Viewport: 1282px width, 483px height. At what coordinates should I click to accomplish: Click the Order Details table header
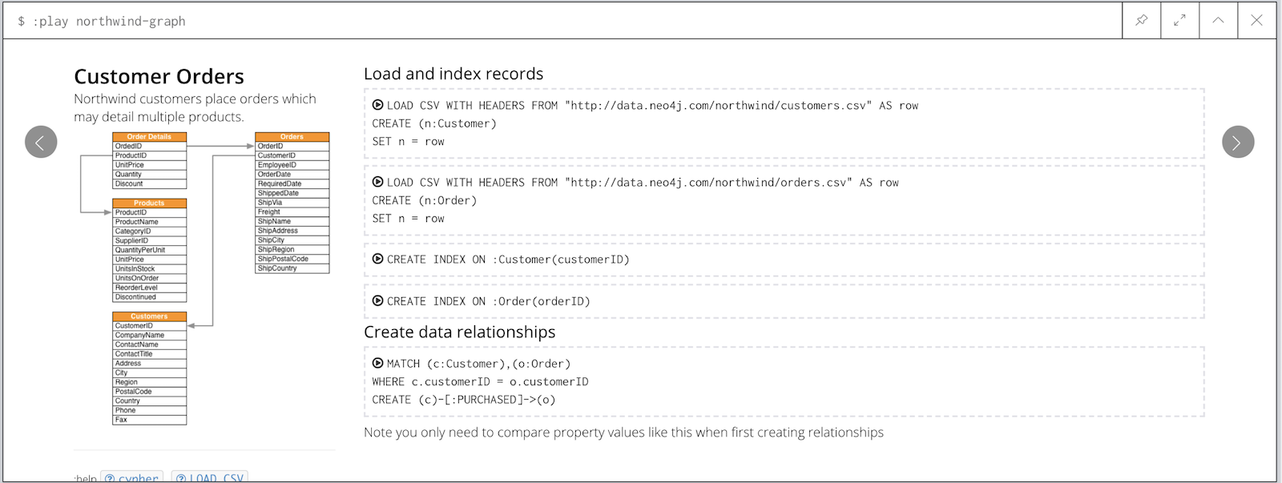pos(150,137)
